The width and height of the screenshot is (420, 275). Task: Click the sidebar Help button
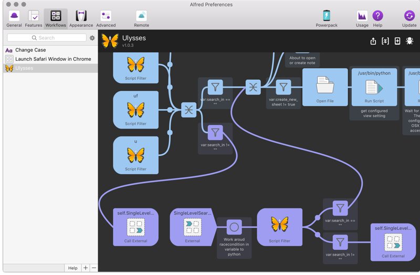72,268
